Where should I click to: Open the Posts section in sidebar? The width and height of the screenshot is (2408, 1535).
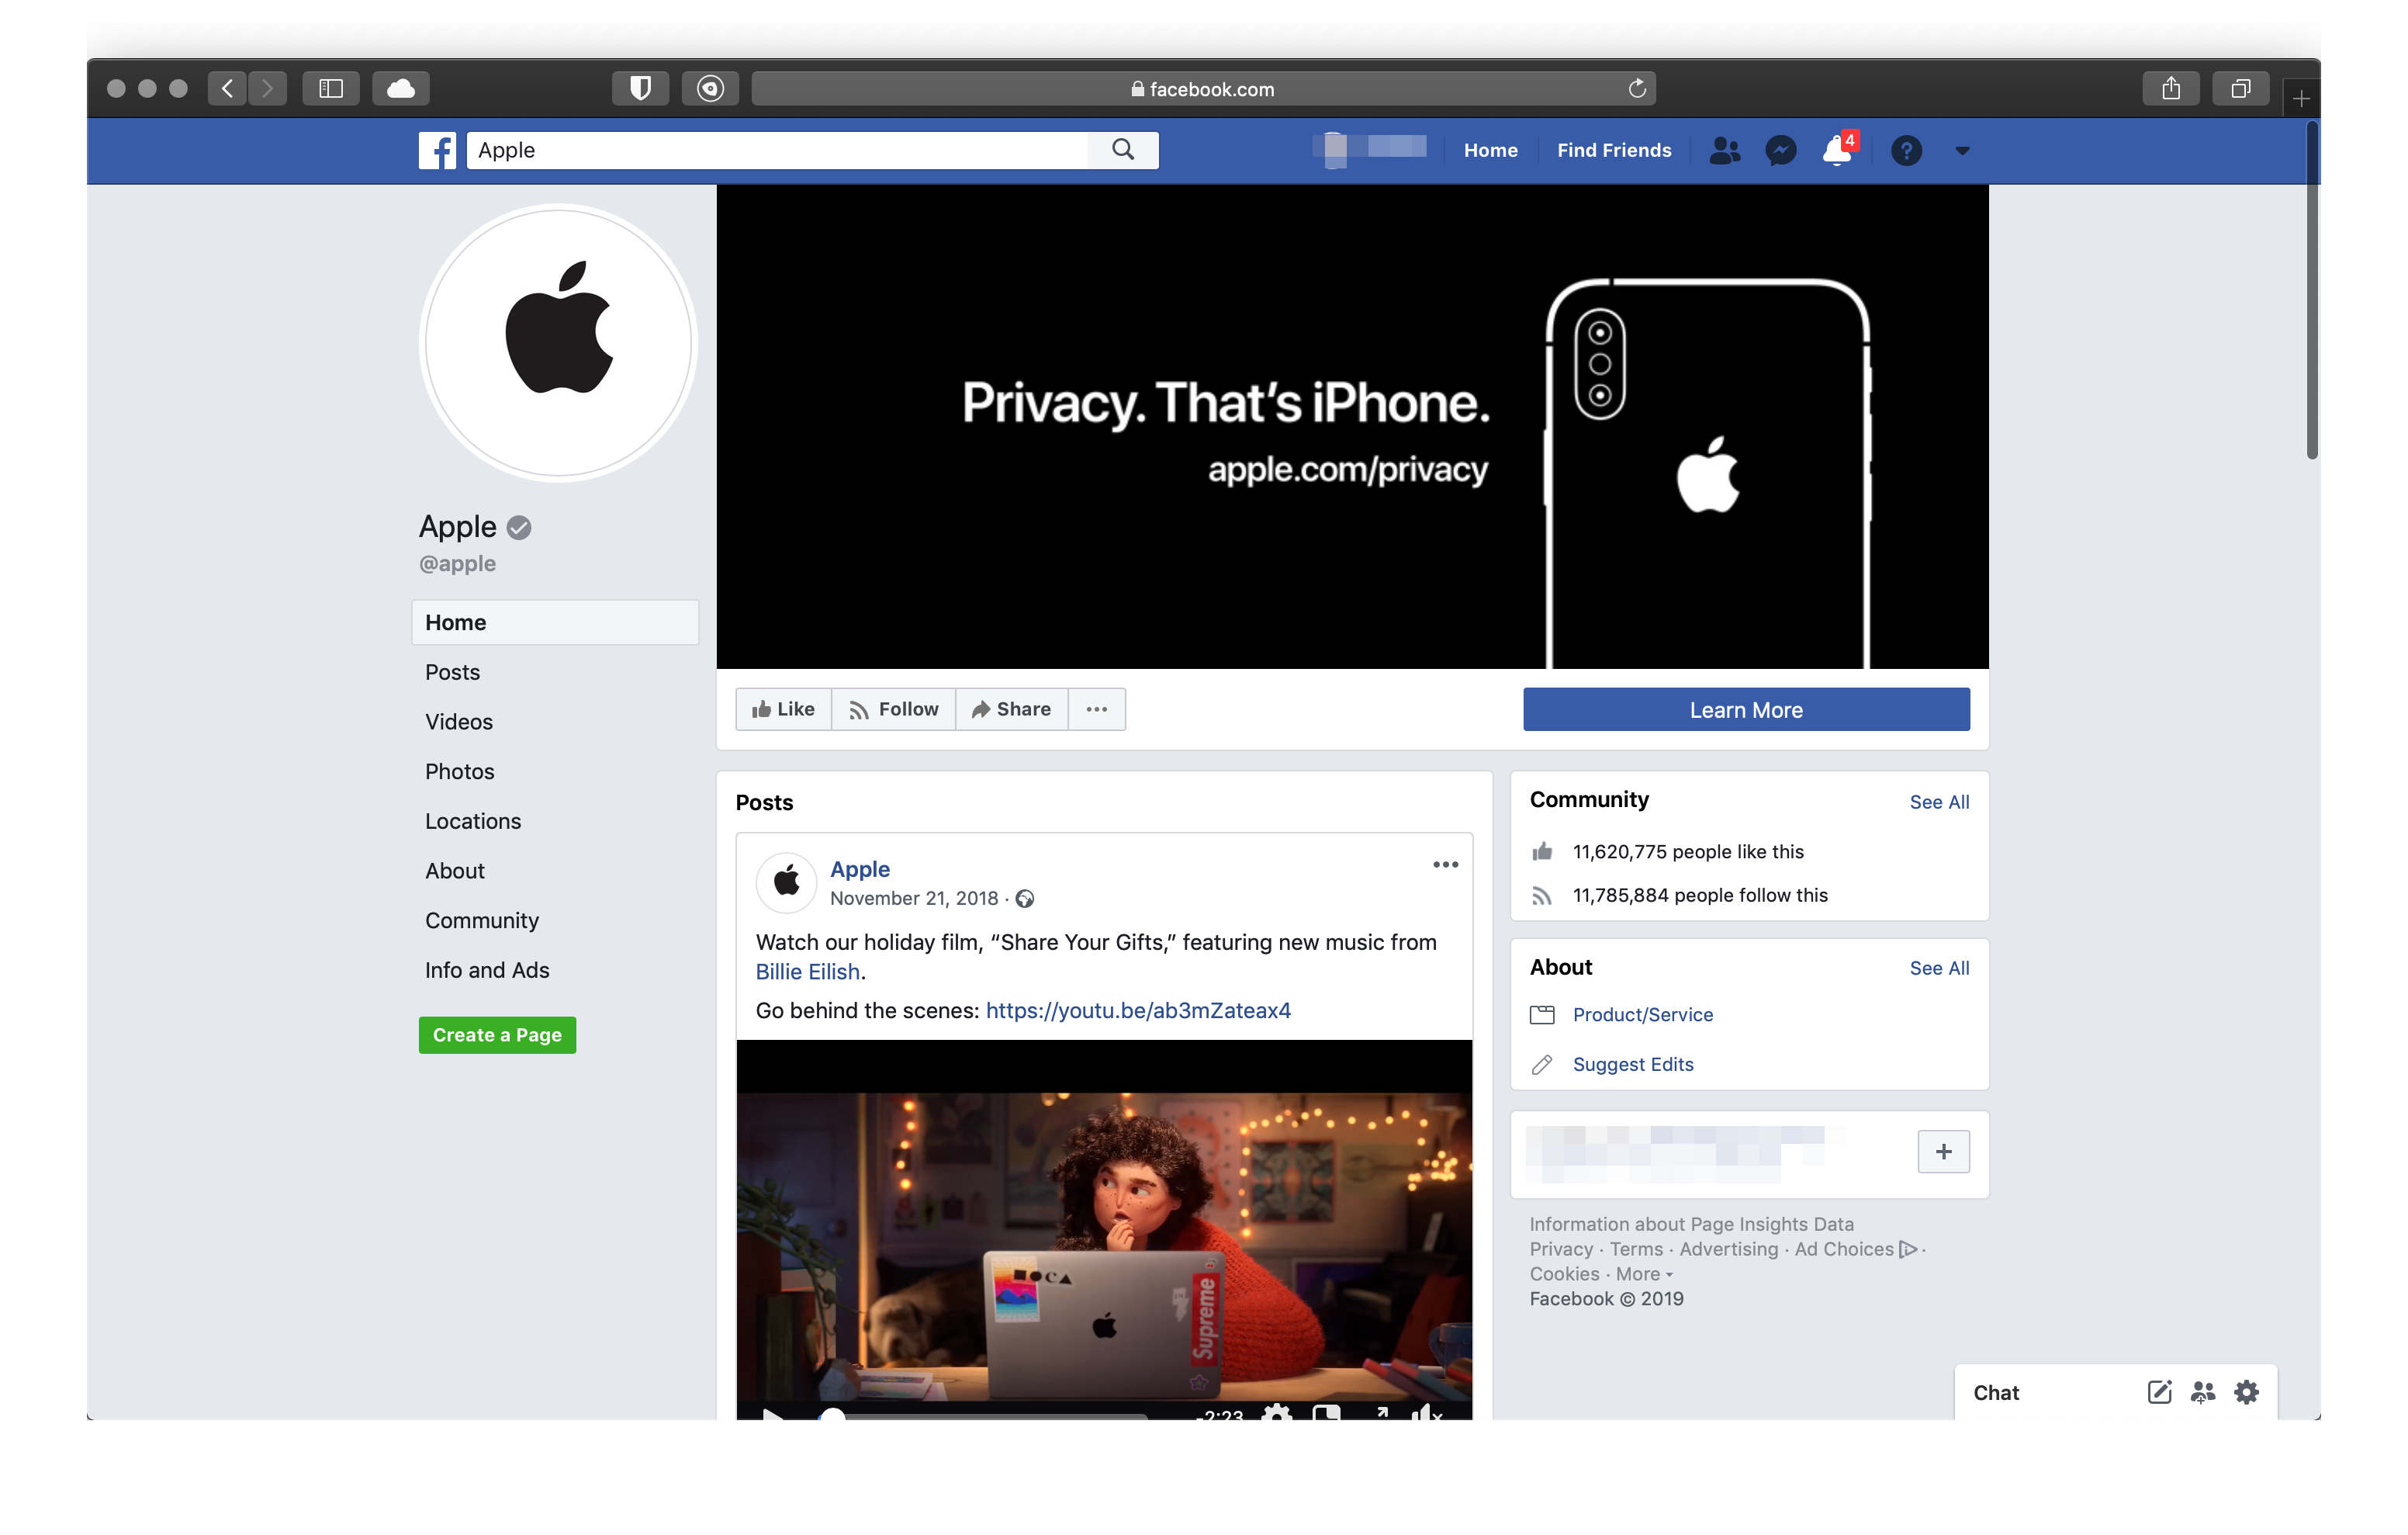(x=452, y=671)
